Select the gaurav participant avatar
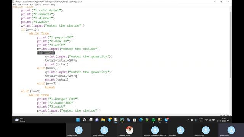The height and width of the screenshot is (137, 244). 231,130
